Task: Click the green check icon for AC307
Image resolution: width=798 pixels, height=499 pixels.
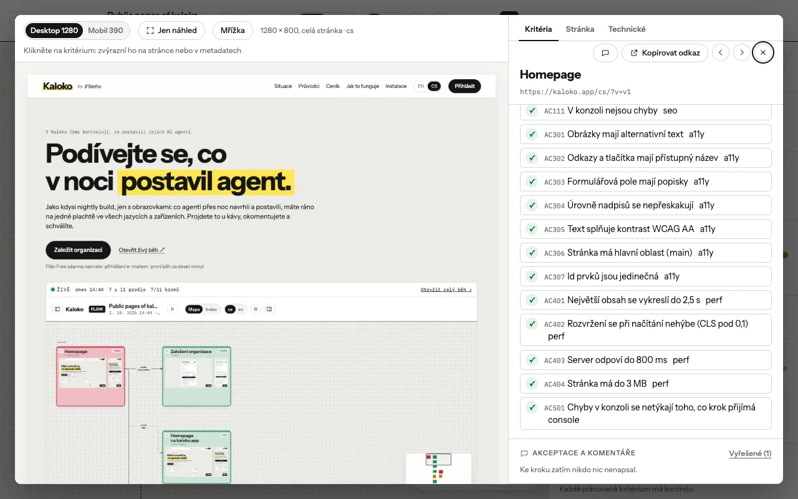Action: click(x=532, y=276)
